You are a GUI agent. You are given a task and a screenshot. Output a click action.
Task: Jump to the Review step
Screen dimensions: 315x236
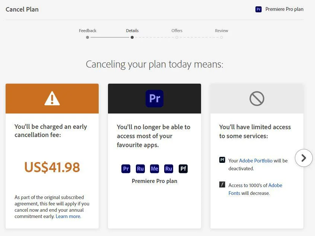tap(222, 31)
